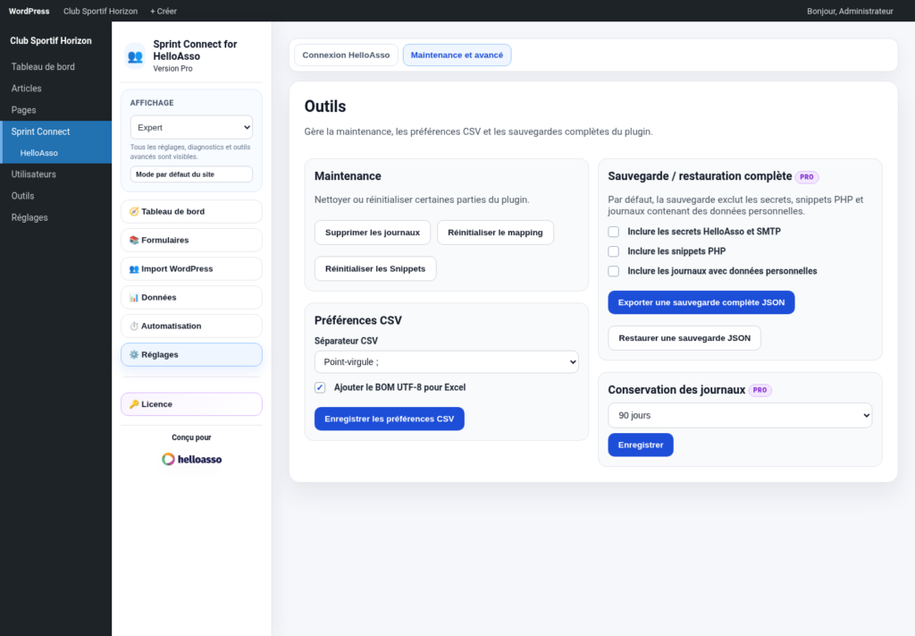The image size is (915, 636).
Task: Click the bar chart icon beside Données
Action: click(x=134, y=297)
